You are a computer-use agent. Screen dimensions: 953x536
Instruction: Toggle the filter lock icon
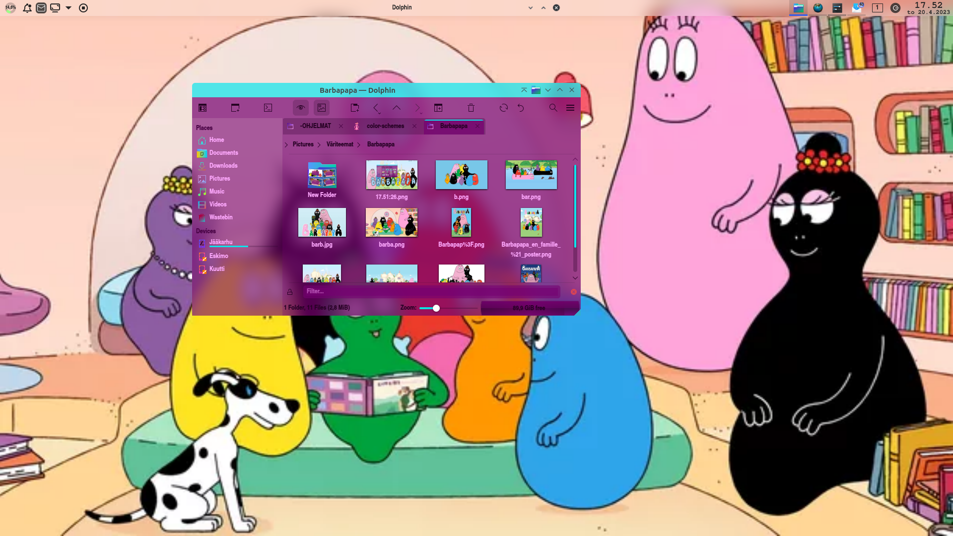click(x=290, y=292)
